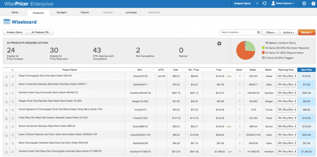Check the Hamilton Khaki King II row
This screenshot has width=317, height=157.
point(12,93)
